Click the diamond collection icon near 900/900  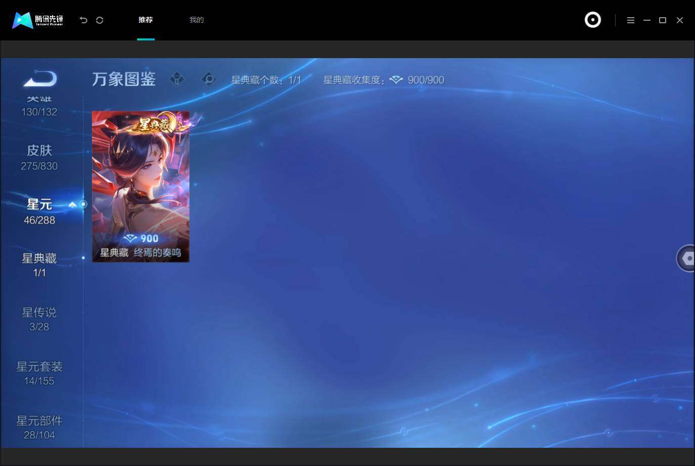click(396, 80)
